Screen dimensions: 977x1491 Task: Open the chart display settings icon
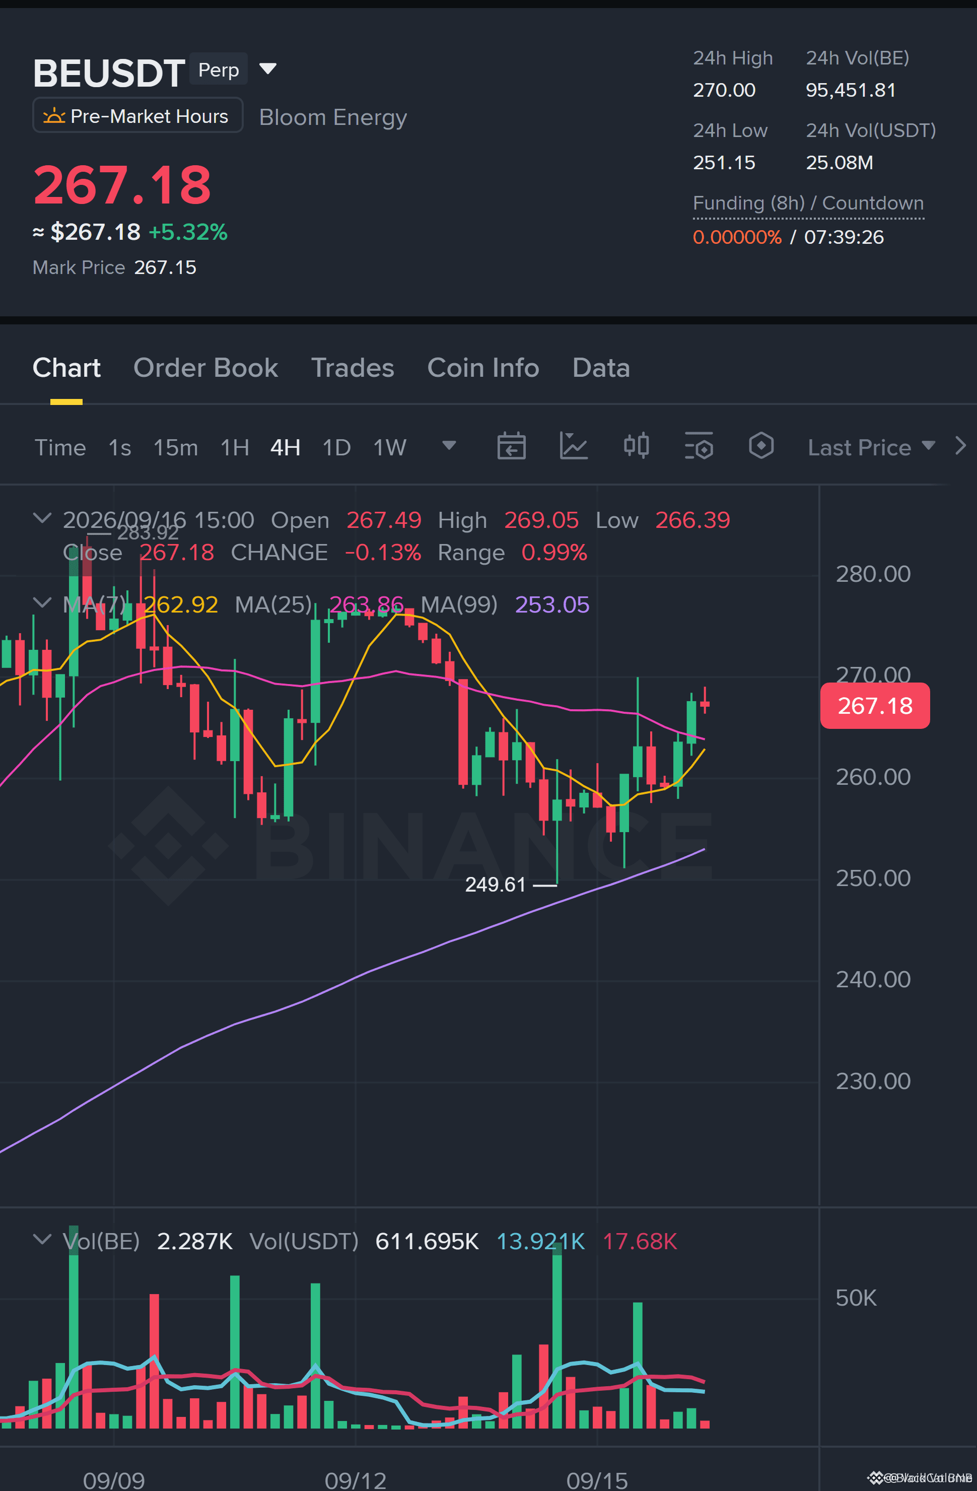[x=699, y=447]
